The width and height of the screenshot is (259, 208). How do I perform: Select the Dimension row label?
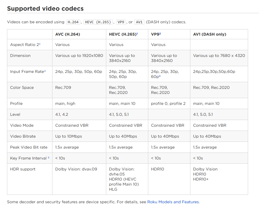(x=20, y=56)
